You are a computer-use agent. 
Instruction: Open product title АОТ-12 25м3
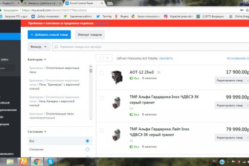point(142,72)
